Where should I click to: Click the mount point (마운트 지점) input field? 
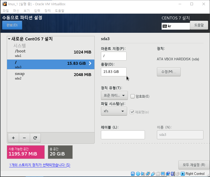pos(114,56)
